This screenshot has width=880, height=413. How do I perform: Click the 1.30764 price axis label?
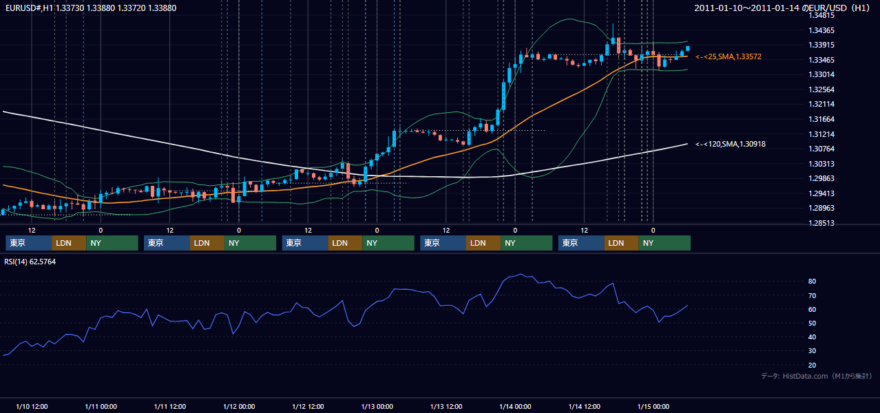click(x=821, y=149)
